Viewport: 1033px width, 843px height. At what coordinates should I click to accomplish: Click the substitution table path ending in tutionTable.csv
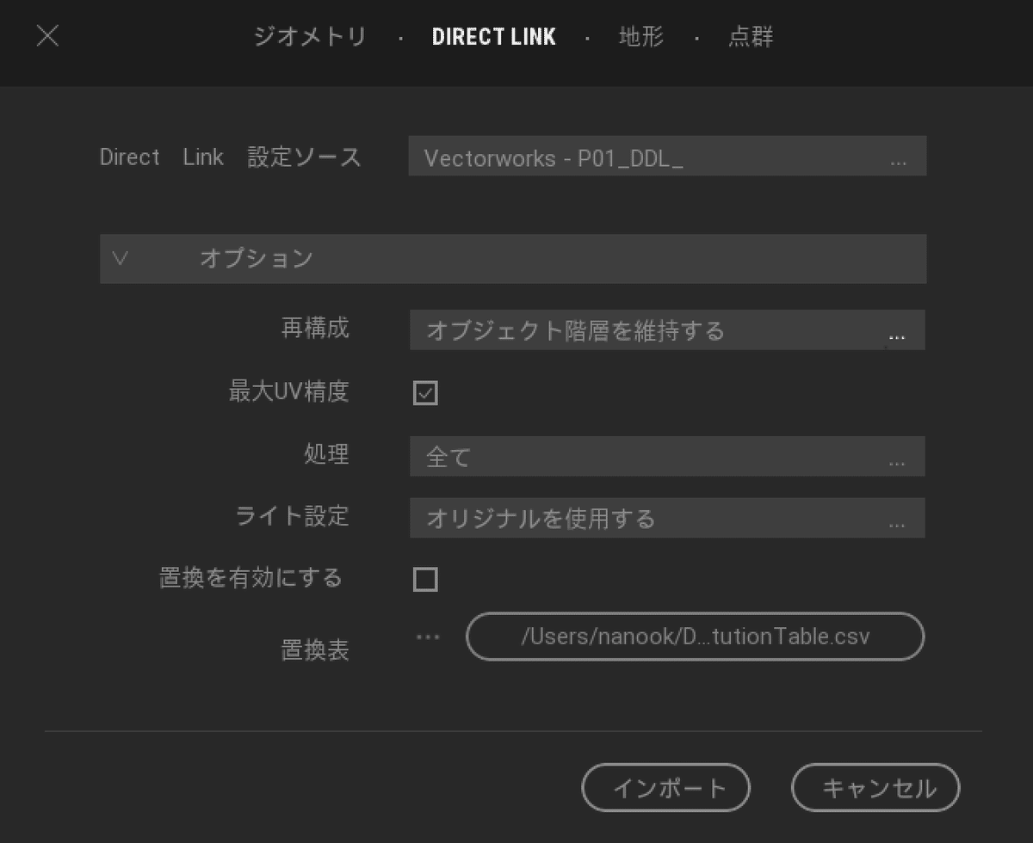[696, 637]
